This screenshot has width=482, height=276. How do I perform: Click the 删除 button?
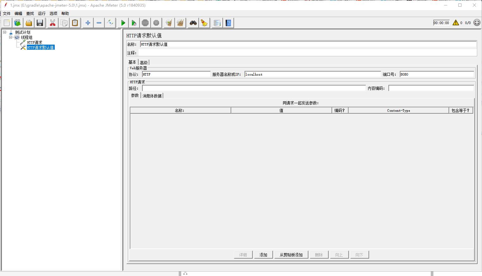click(x=319, y=255)
